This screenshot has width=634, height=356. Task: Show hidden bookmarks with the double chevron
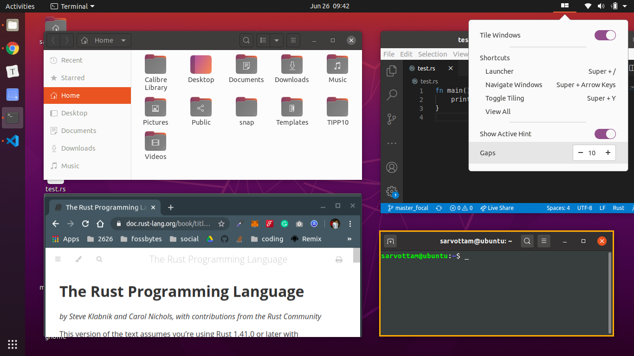(349, 239)
